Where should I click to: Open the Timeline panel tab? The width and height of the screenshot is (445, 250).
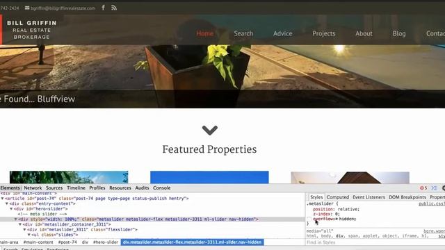pos(76,188)
